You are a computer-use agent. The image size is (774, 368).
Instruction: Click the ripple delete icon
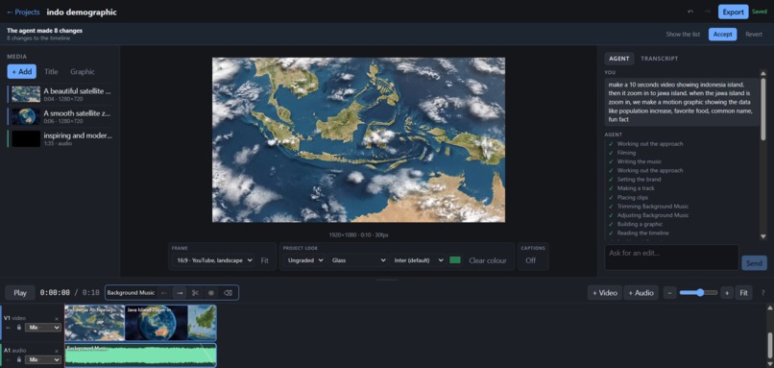[x=227, y=293]
